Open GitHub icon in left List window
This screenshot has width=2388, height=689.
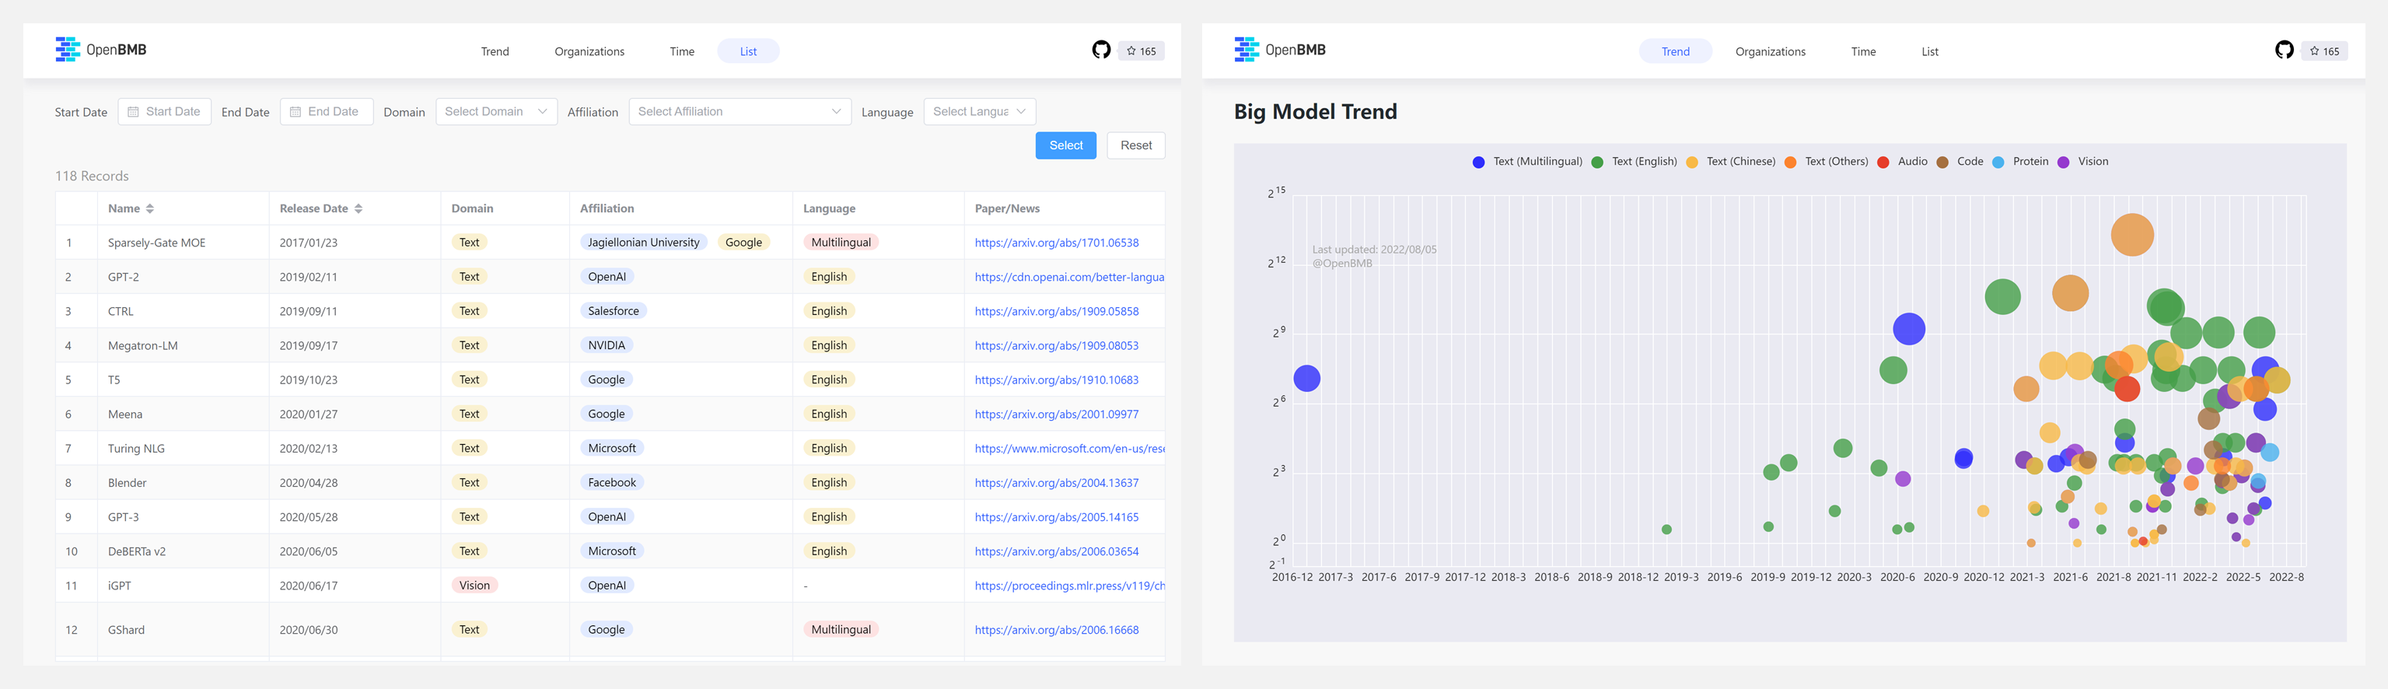[1101, 50]
